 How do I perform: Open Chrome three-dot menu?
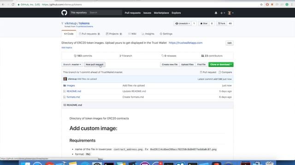(292, 5)
